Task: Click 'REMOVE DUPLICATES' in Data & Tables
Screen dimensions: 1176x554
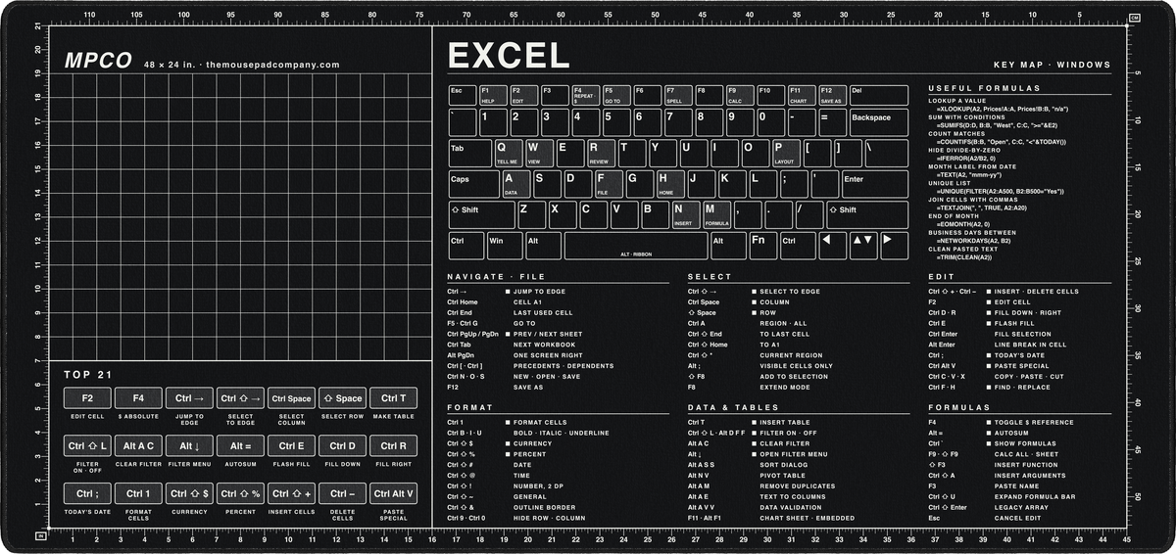Action: tap(798, 485)
